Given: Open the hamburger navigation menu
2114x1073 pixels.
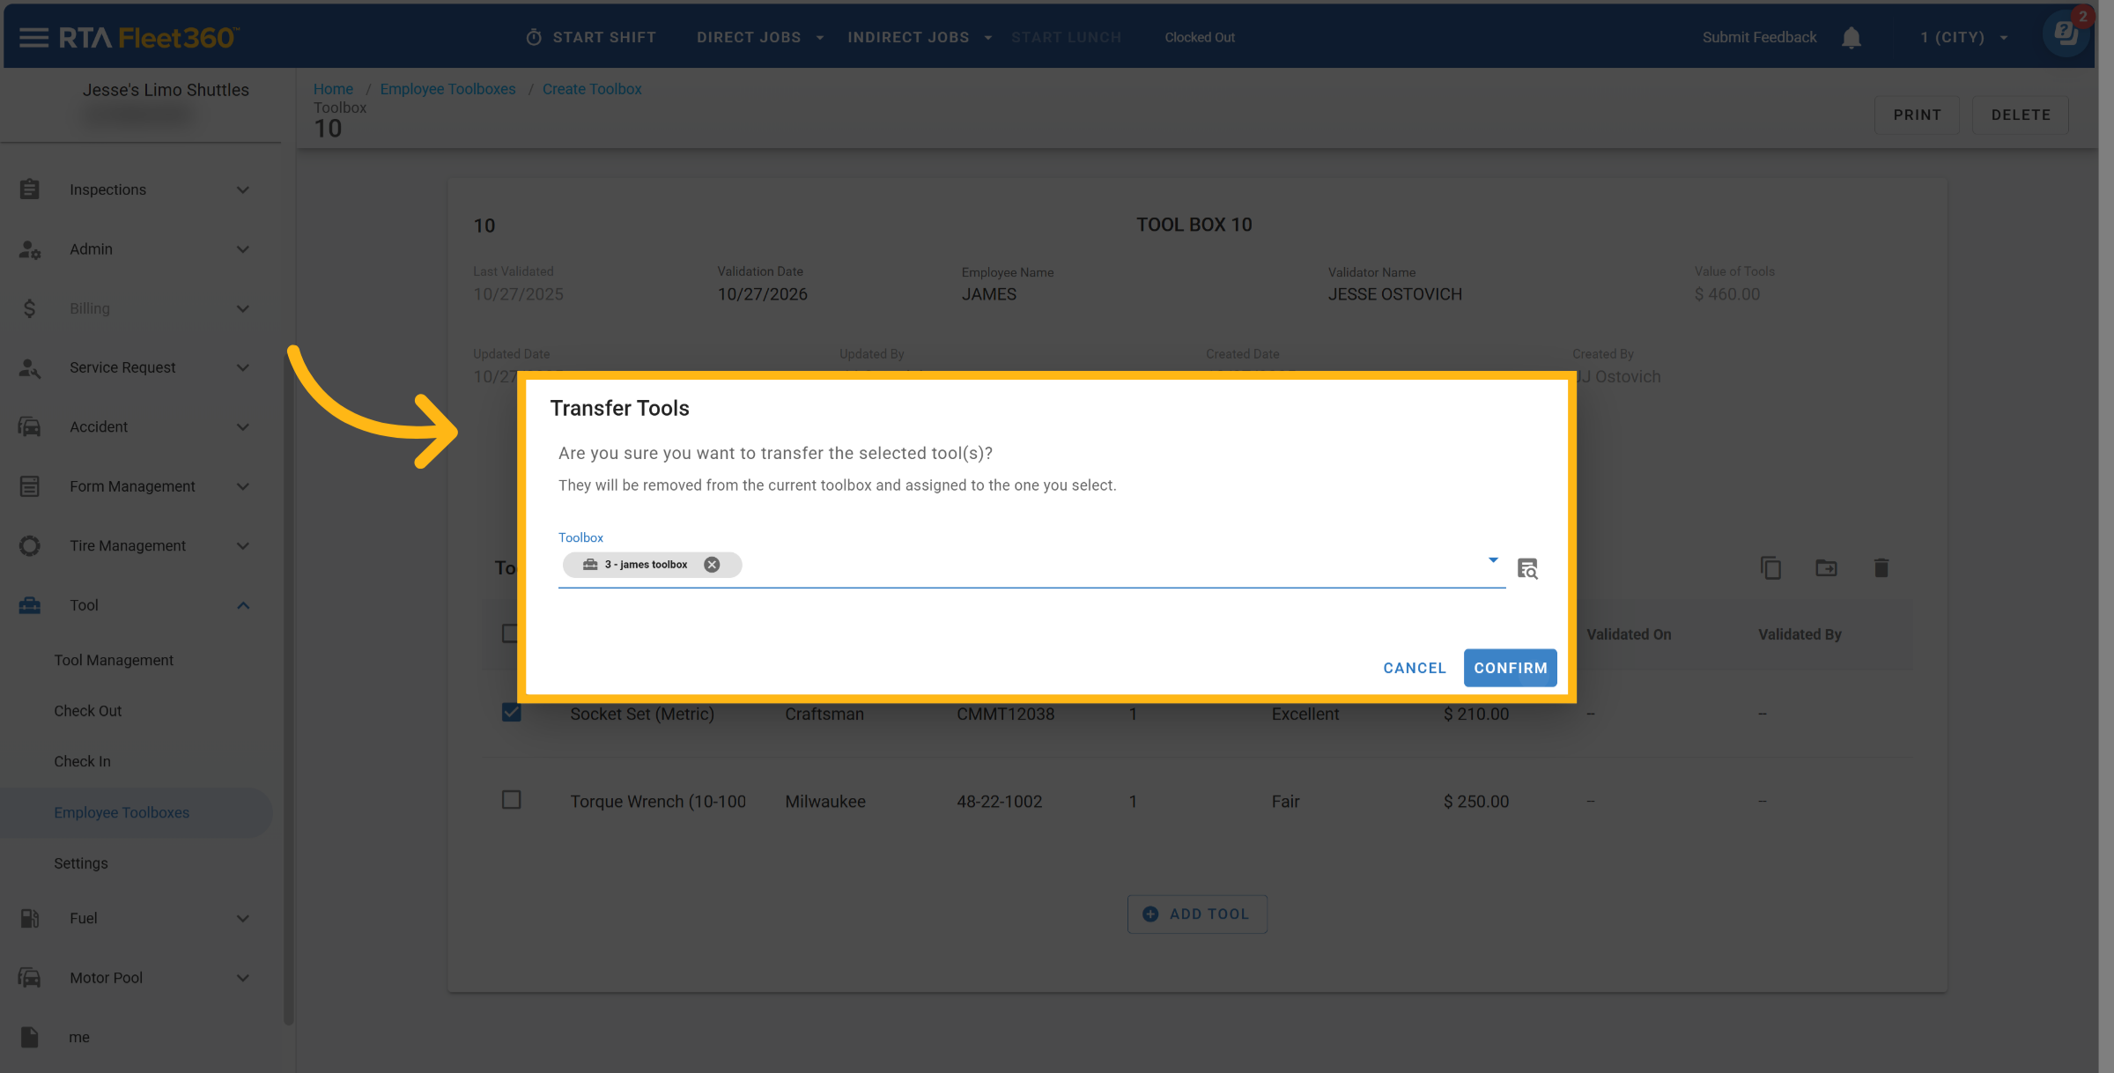Looking at the screenshot, I should coord(33,37).
